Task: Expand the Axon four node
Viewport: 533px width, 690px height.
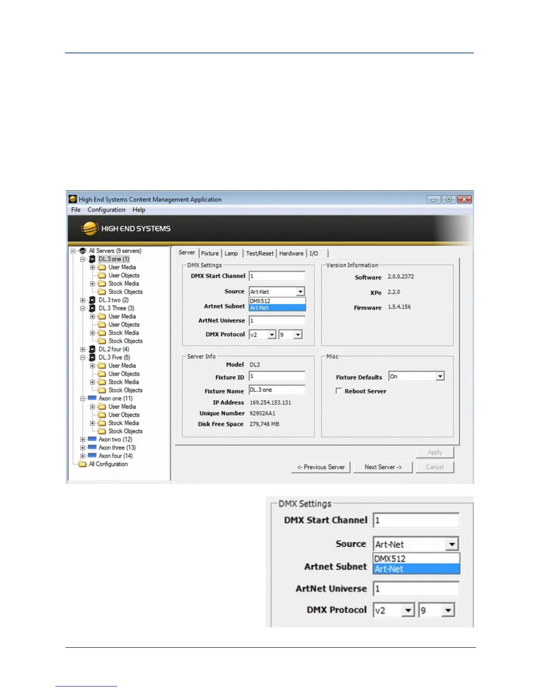Action: tap(83, 456)
